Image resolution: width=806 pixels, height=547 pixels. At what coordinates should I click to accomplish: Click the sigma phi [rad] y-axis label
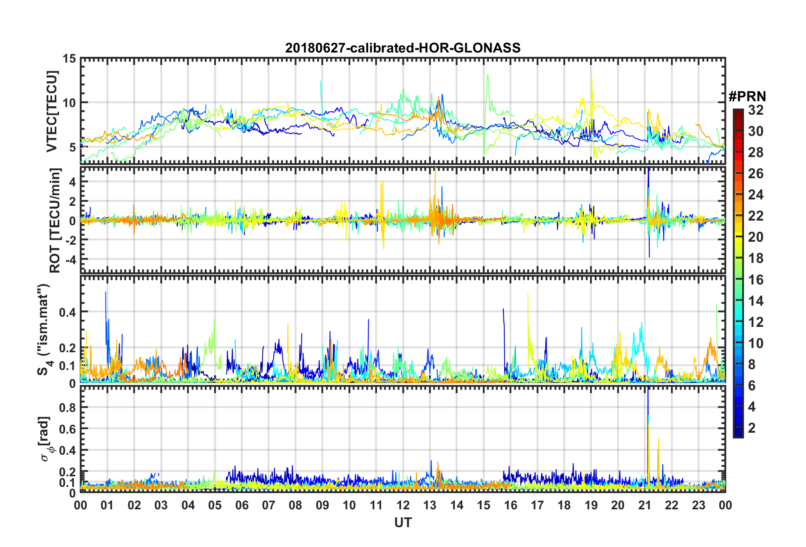(x=45, y=439)
